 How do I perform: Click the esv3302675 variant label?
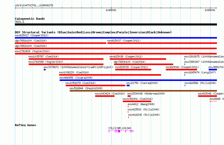click(x=204, y=56)
